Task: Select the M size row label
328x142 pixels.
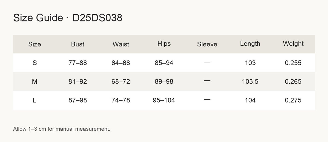Action: pos(34,82)
